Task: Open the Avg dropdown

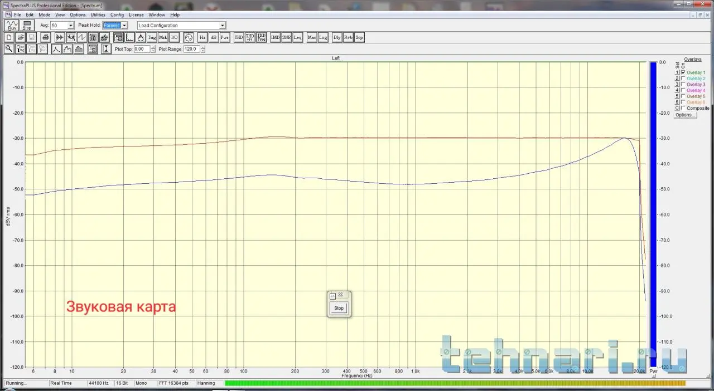Action: click(71, 25)
